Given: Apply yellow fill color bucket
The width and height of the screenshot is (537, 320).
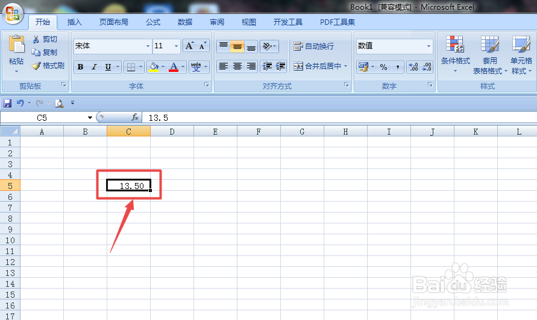Looking at the screenshot, I should click(x=154, y=67).
